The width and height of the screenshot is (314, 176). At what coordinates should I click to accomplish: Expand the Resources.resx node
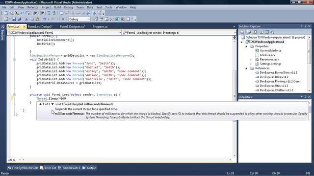(251, 60)
